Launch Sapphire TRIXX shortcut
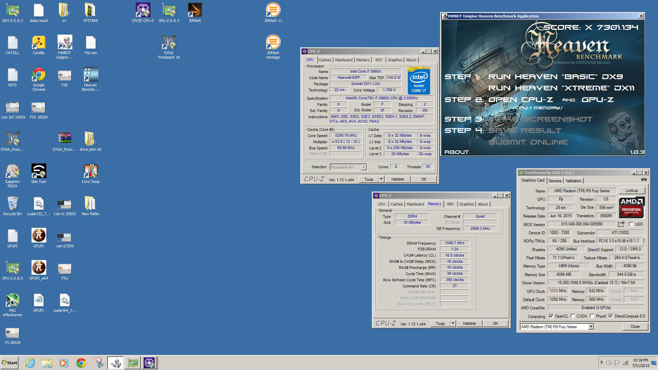The height and width of the screenshot is (370, 658). pos(13,176)
